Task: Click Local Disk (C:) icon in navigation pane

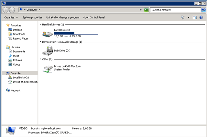Action: click(x=10, y=78)
